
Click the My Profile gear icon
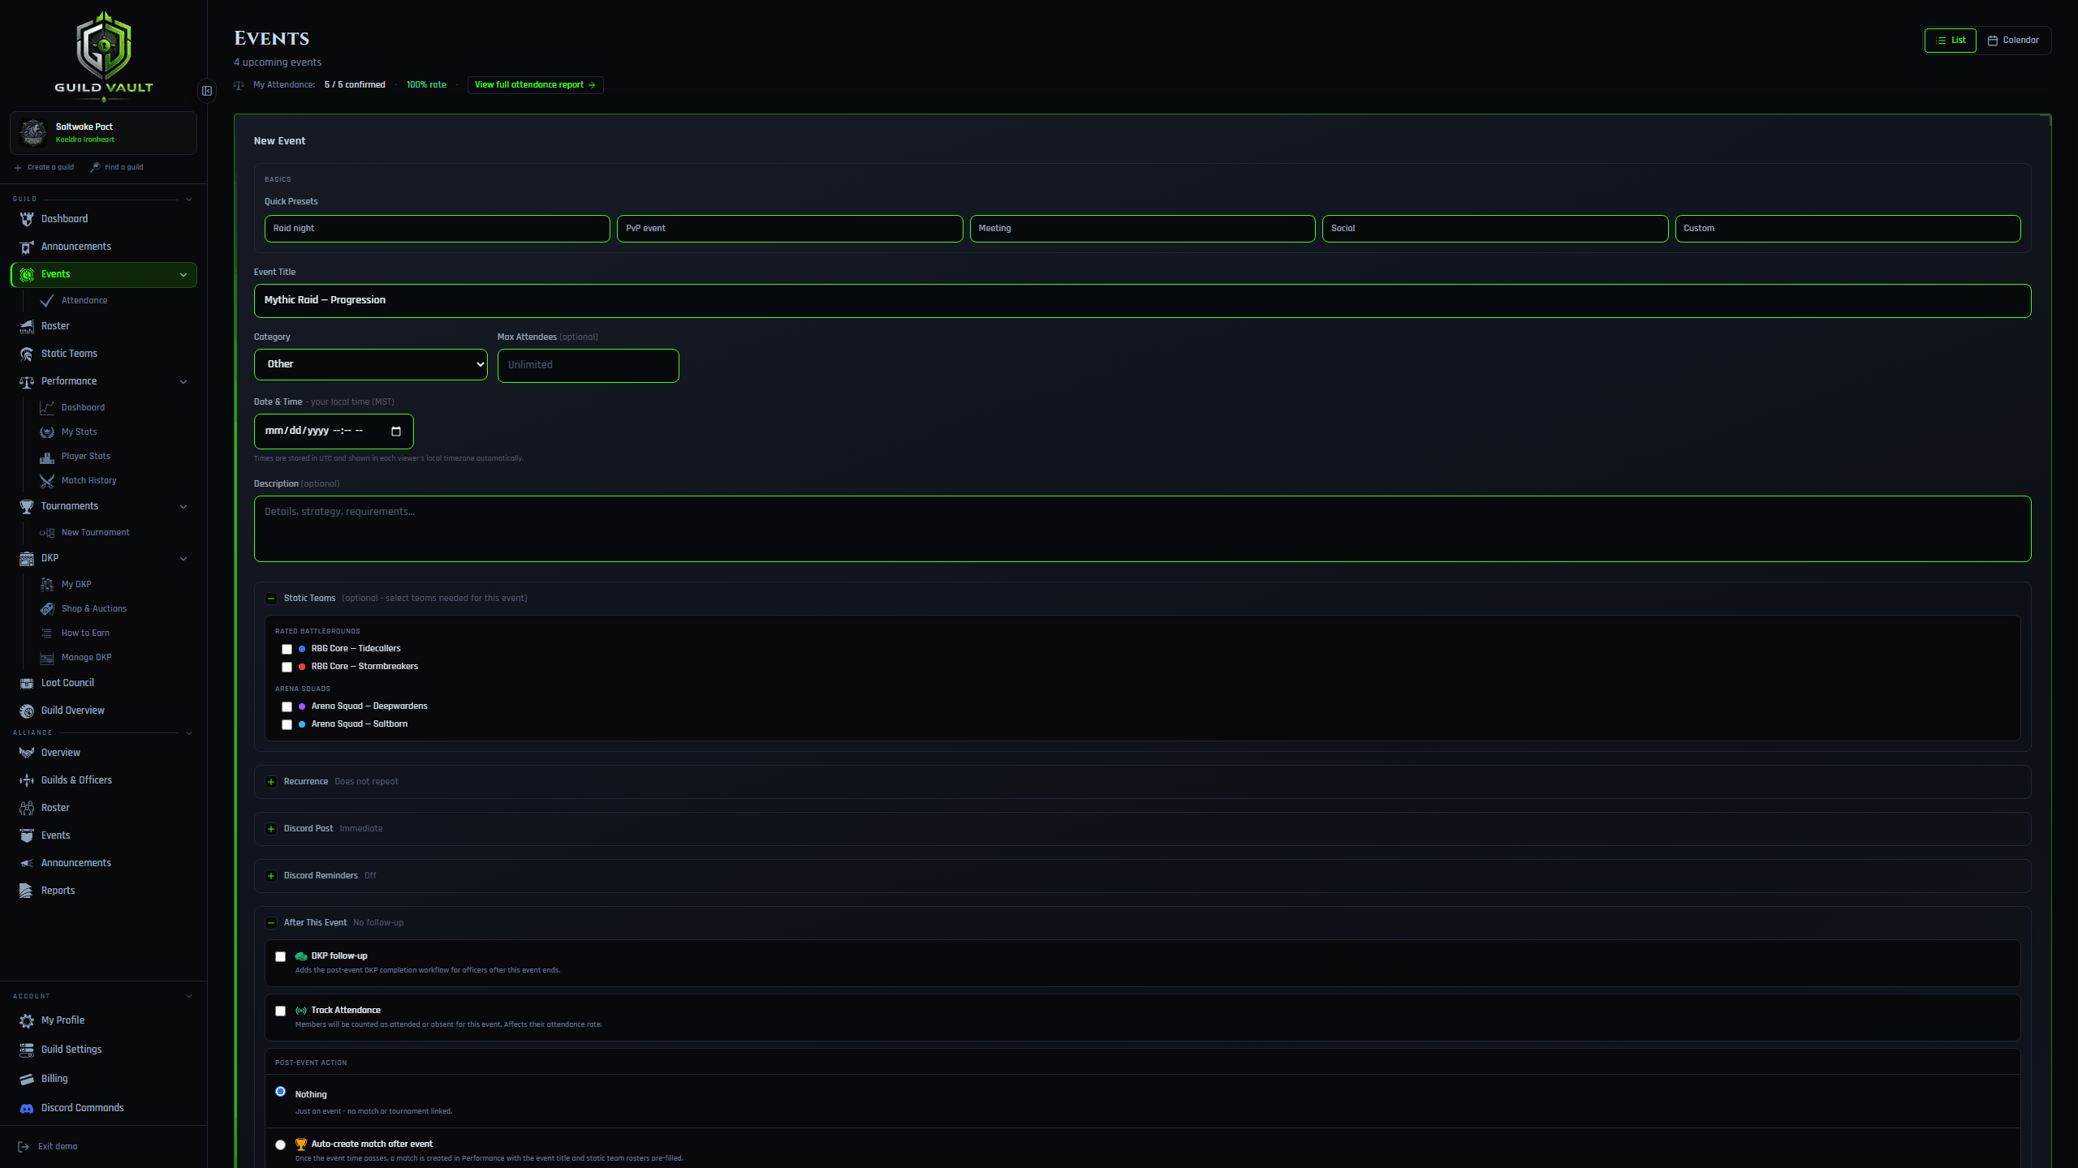27,1020
